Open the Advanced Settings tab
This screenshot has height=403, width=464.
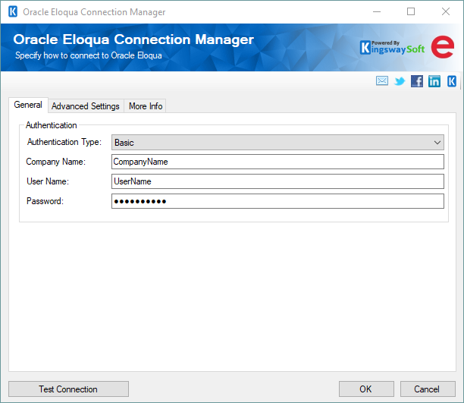tap(86, 106)
